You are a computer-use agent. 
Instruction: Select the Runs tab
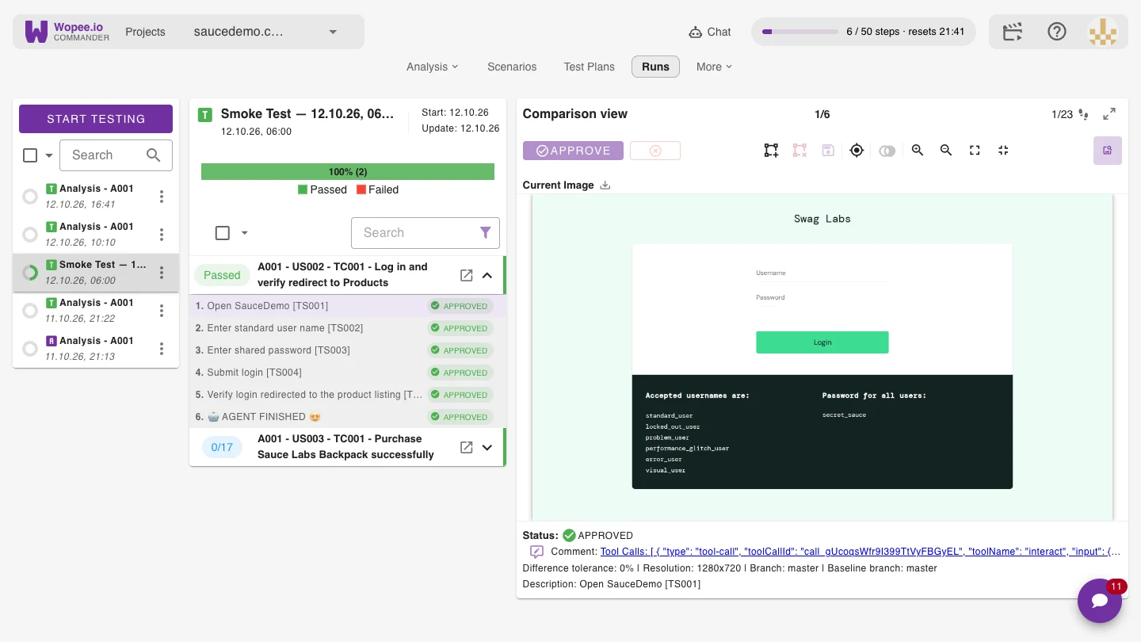[x=656, y=67]
